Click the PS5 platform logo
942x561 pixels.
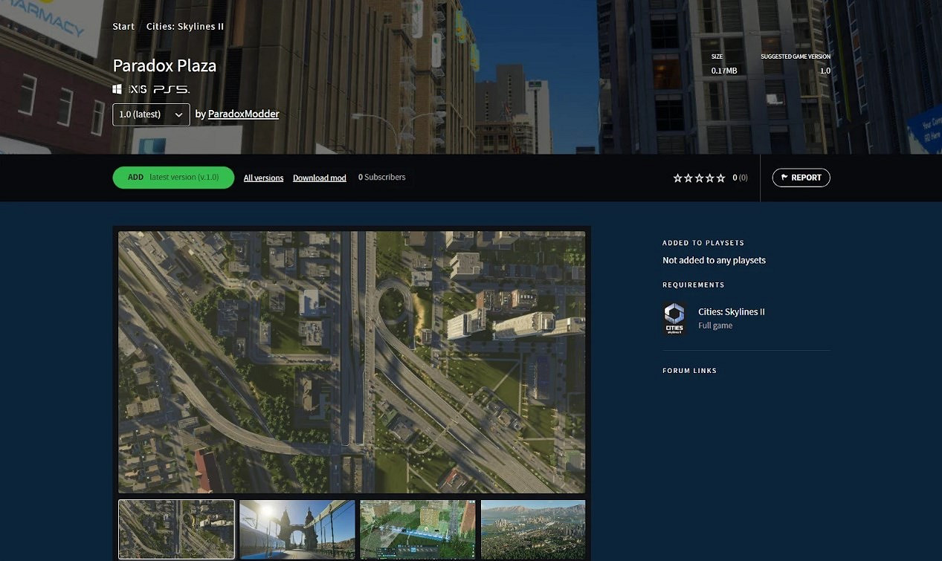pos(171,89)
